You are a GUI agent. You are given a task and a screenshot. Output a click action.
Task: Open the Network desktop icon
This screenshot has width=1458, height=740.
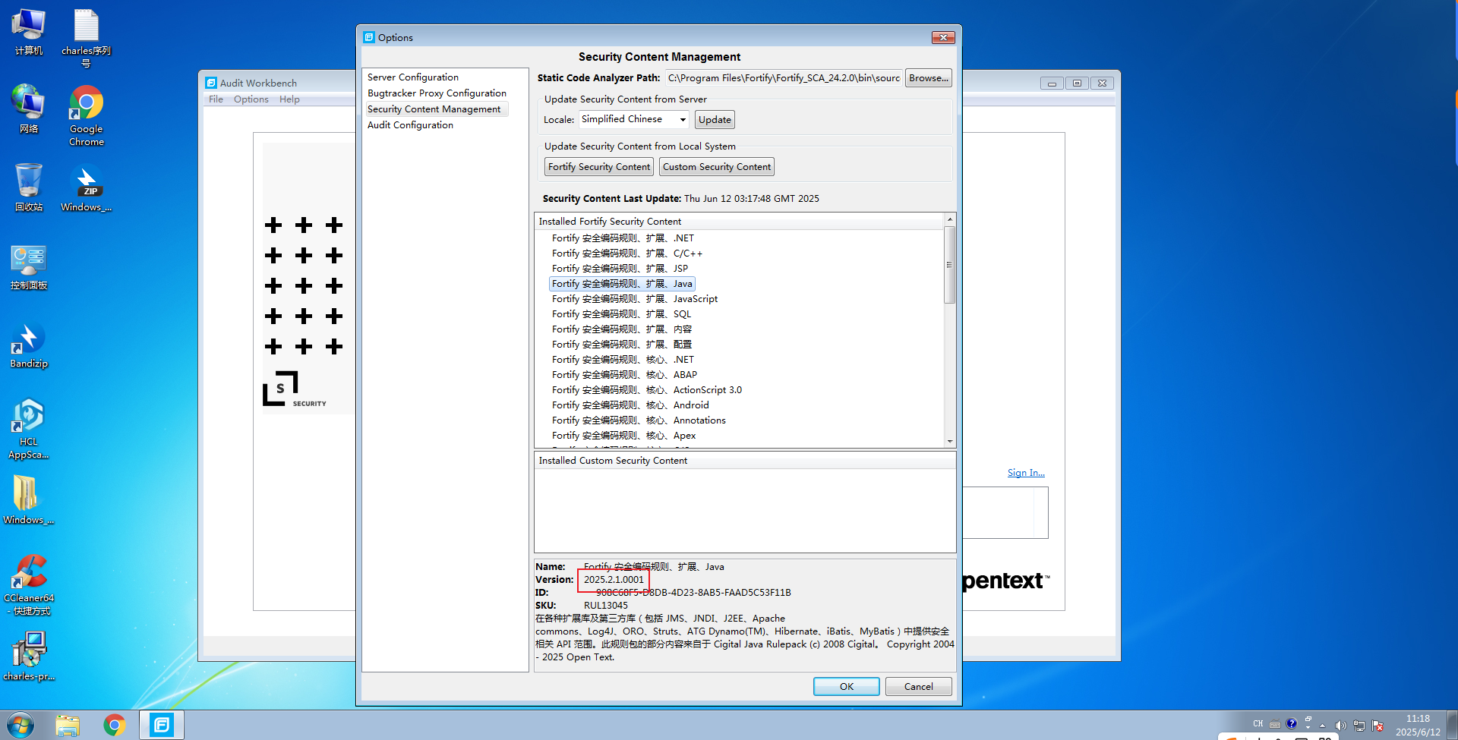tap(28, 109)
